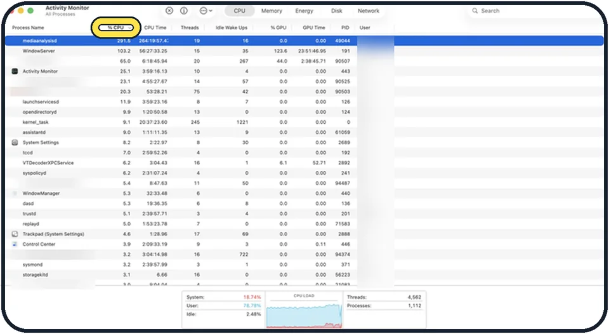Click the 1221 idle wake ups value

pyautogui.click(x=242, y=122)
